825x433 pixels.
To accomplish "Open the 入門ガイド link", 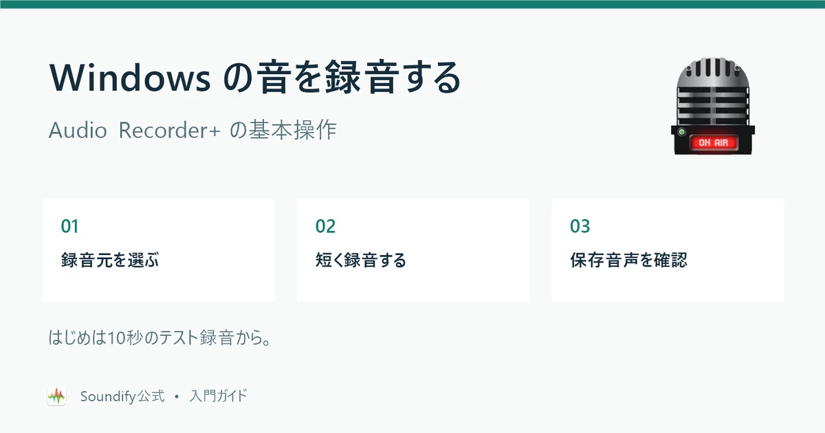I will 218,396.
